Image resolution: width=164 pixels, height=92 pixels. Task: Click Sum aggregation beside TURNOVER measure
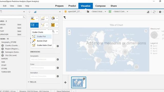(19, 34)
